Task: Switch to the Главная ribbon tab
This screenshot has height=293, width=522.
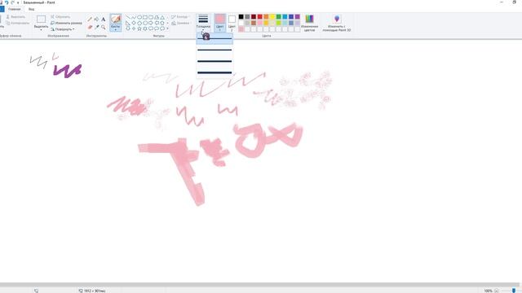Action: (x=15, y=9)
